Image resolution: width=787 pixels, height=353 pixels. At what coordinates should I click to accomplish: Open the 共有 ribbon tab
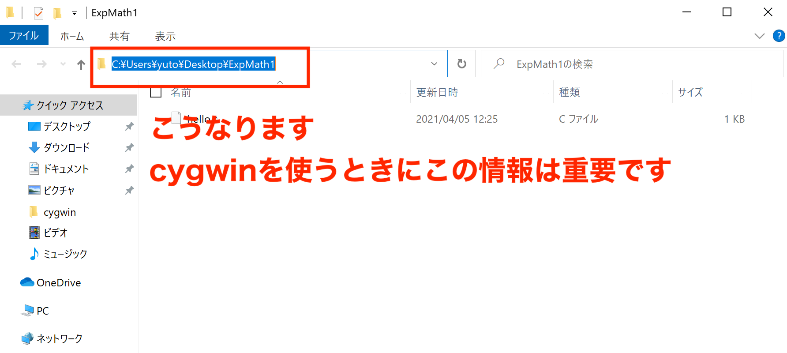click(x=119, y=36)
